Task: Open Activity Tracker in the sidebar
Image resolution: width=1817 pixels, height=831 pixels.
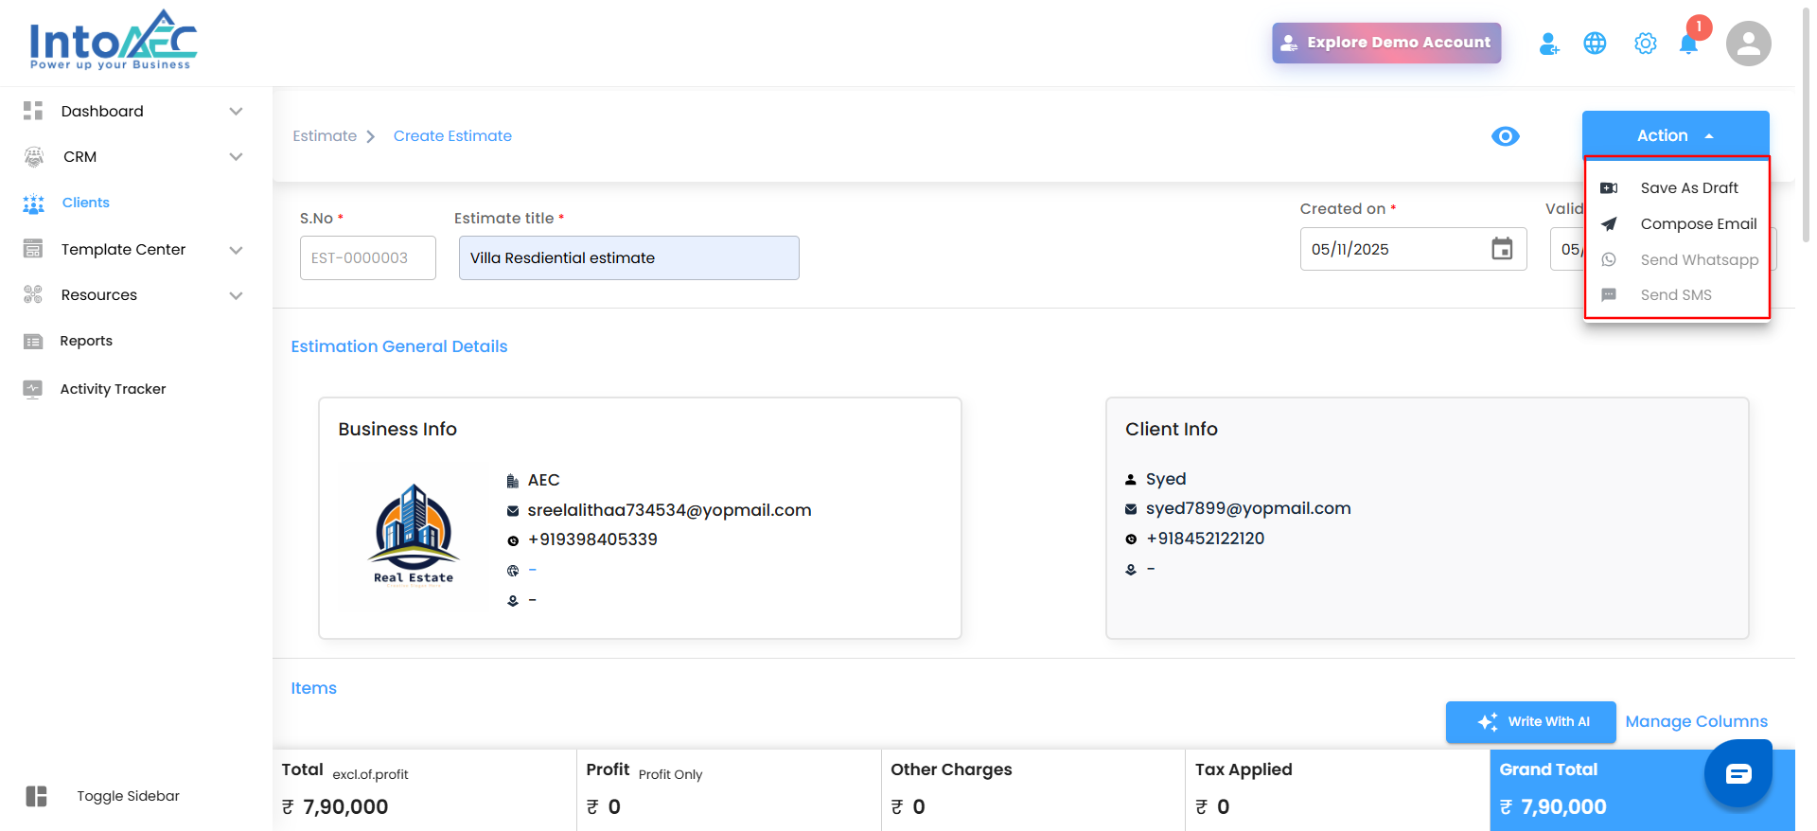Action: pos(113,389)
